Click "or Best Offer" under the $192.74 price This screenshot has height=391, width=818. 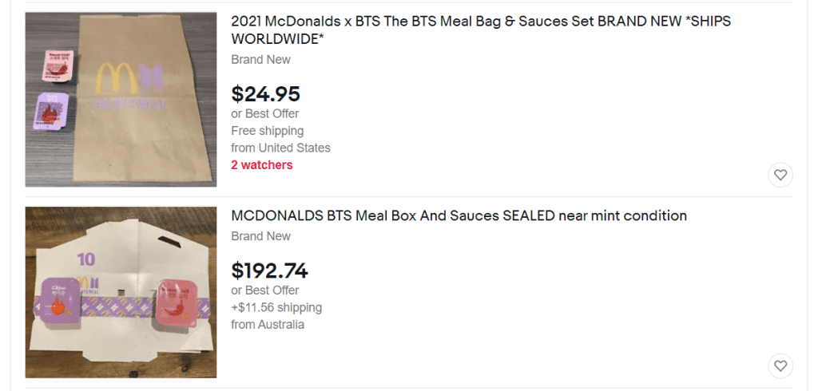point(264,290)
